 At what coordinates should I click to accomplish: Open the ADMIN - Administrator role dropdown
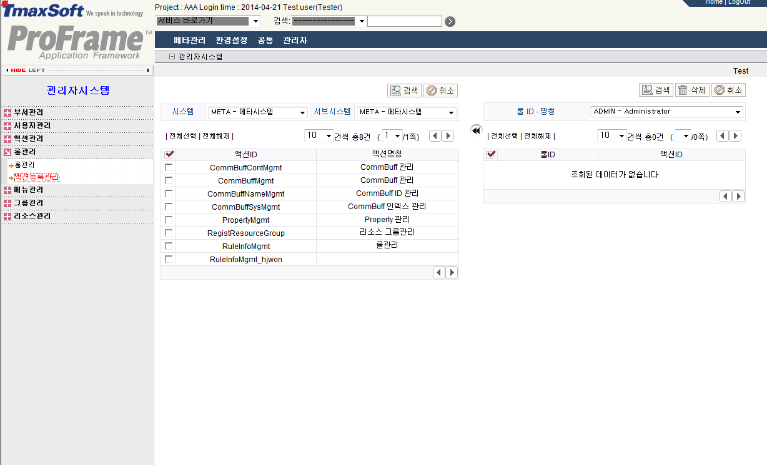pos(666,112)
